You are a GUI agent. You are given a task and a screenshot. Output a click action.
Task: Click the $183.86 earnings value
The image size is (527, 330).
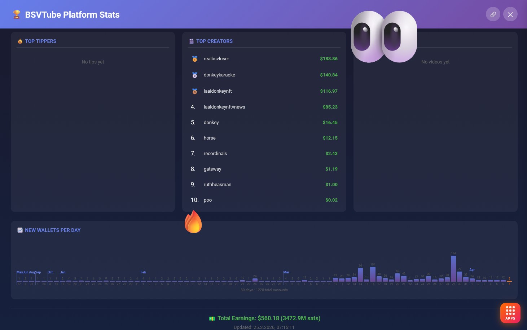tap(329, 59)
